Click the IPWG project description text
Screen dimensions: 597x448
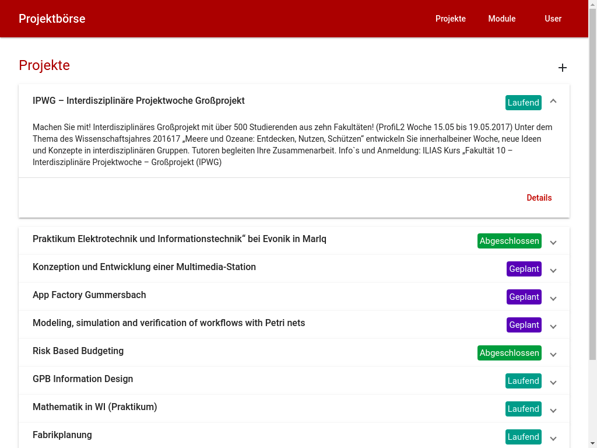293,145
